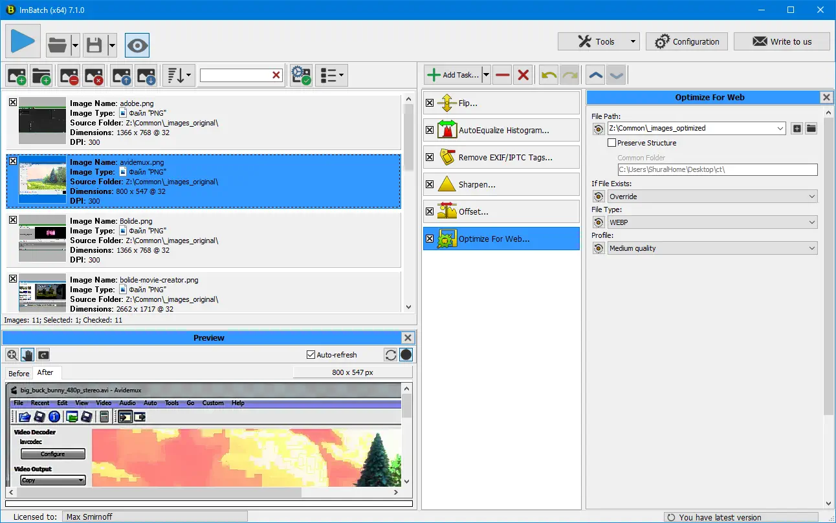Move the task up with the blue arrow
Image resolution: width=836 pixels, height=523 pixels.
(x=595, y=75)
